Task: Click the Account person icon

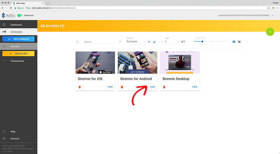Action: [x=4, y=139]
